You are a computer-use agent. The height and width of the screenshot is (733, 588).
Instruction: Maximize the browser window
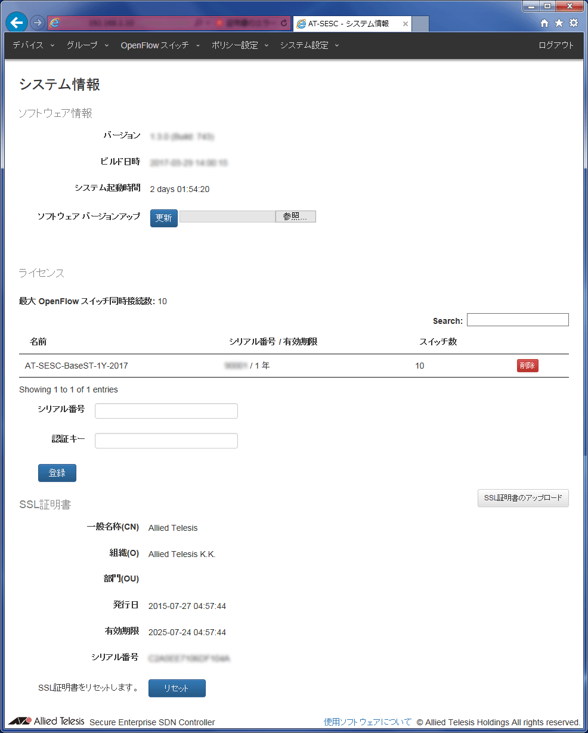point(547,6)
